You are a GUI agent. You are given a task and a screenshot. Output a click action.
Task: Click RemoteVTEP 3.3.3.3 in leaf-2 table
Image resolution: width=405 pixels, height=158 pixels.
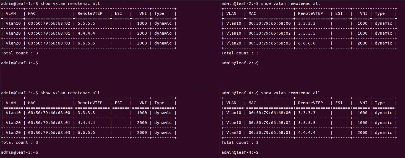coord(307,23)
